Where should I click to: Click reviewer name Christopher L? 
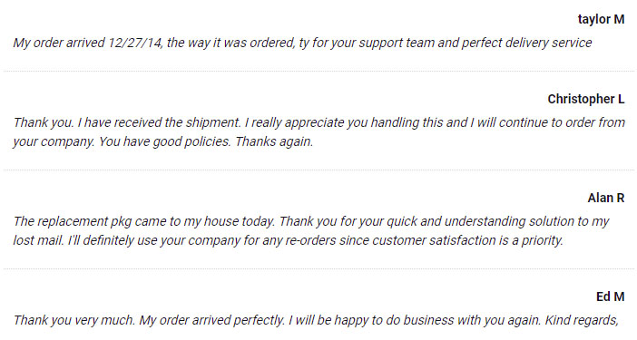(x=586, y=99)
